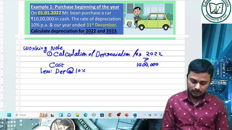Click the handwritten 'Less: Dep@10%' line
Viewport: 232px width, 130px height.
point(63,71)
